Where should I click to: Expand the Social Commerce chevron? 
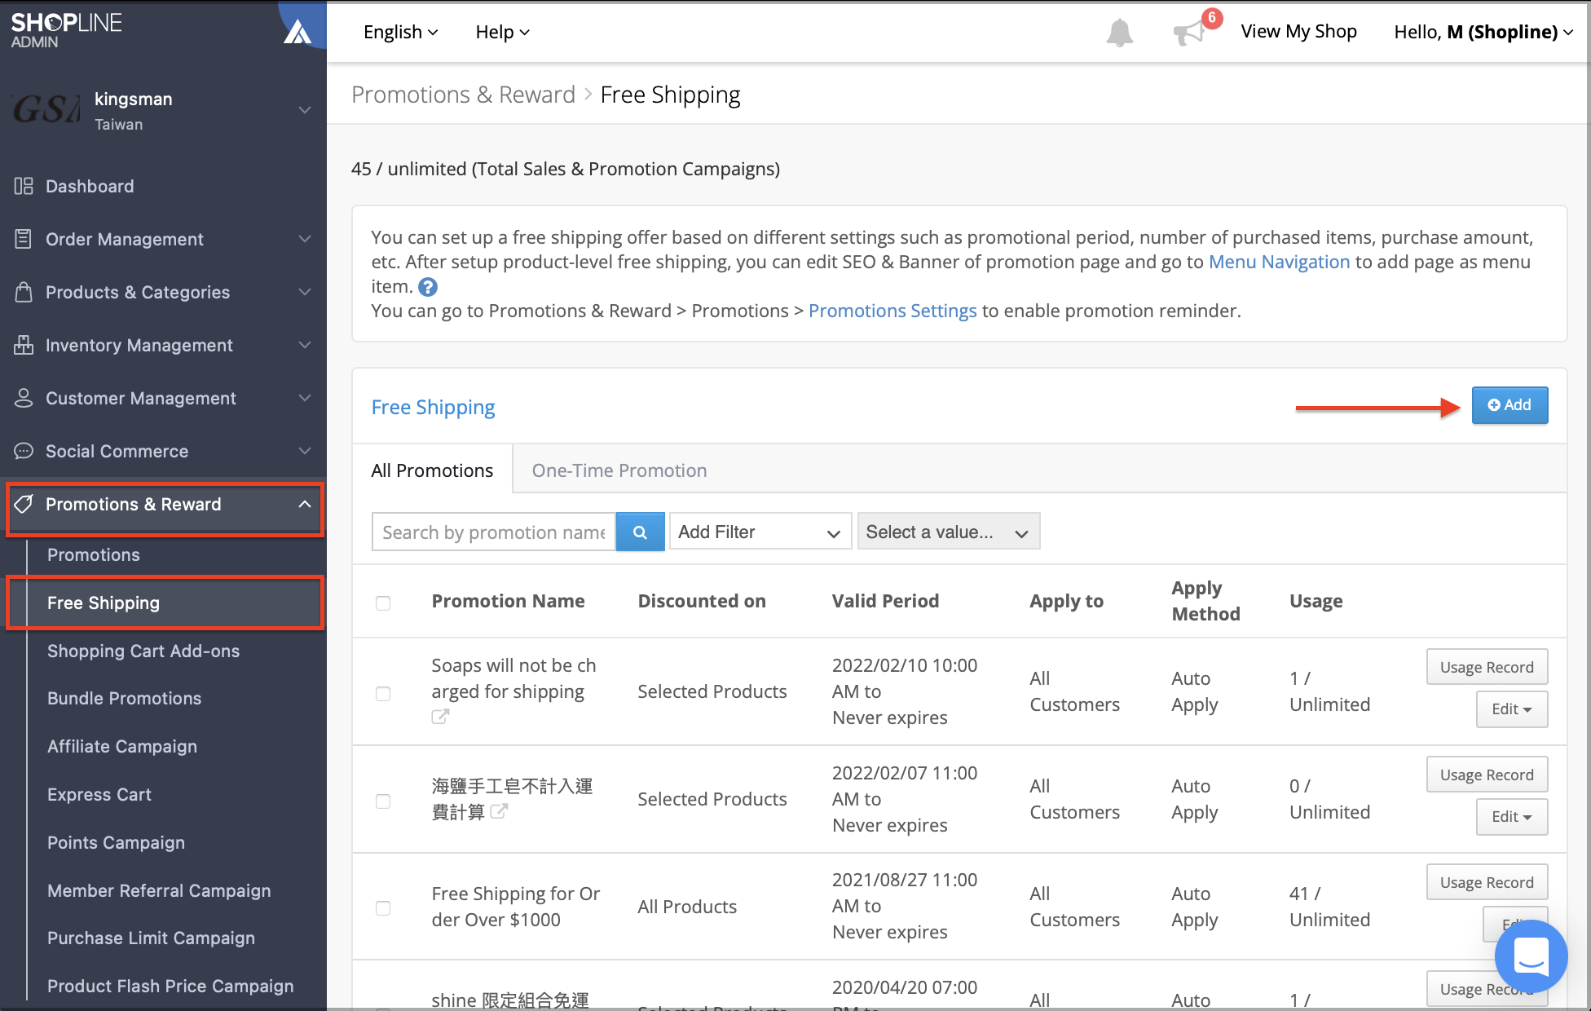[x=305, y=451]
